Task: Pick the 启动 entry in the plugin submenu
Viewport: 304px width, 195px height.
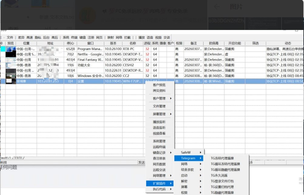Action: 184,175
